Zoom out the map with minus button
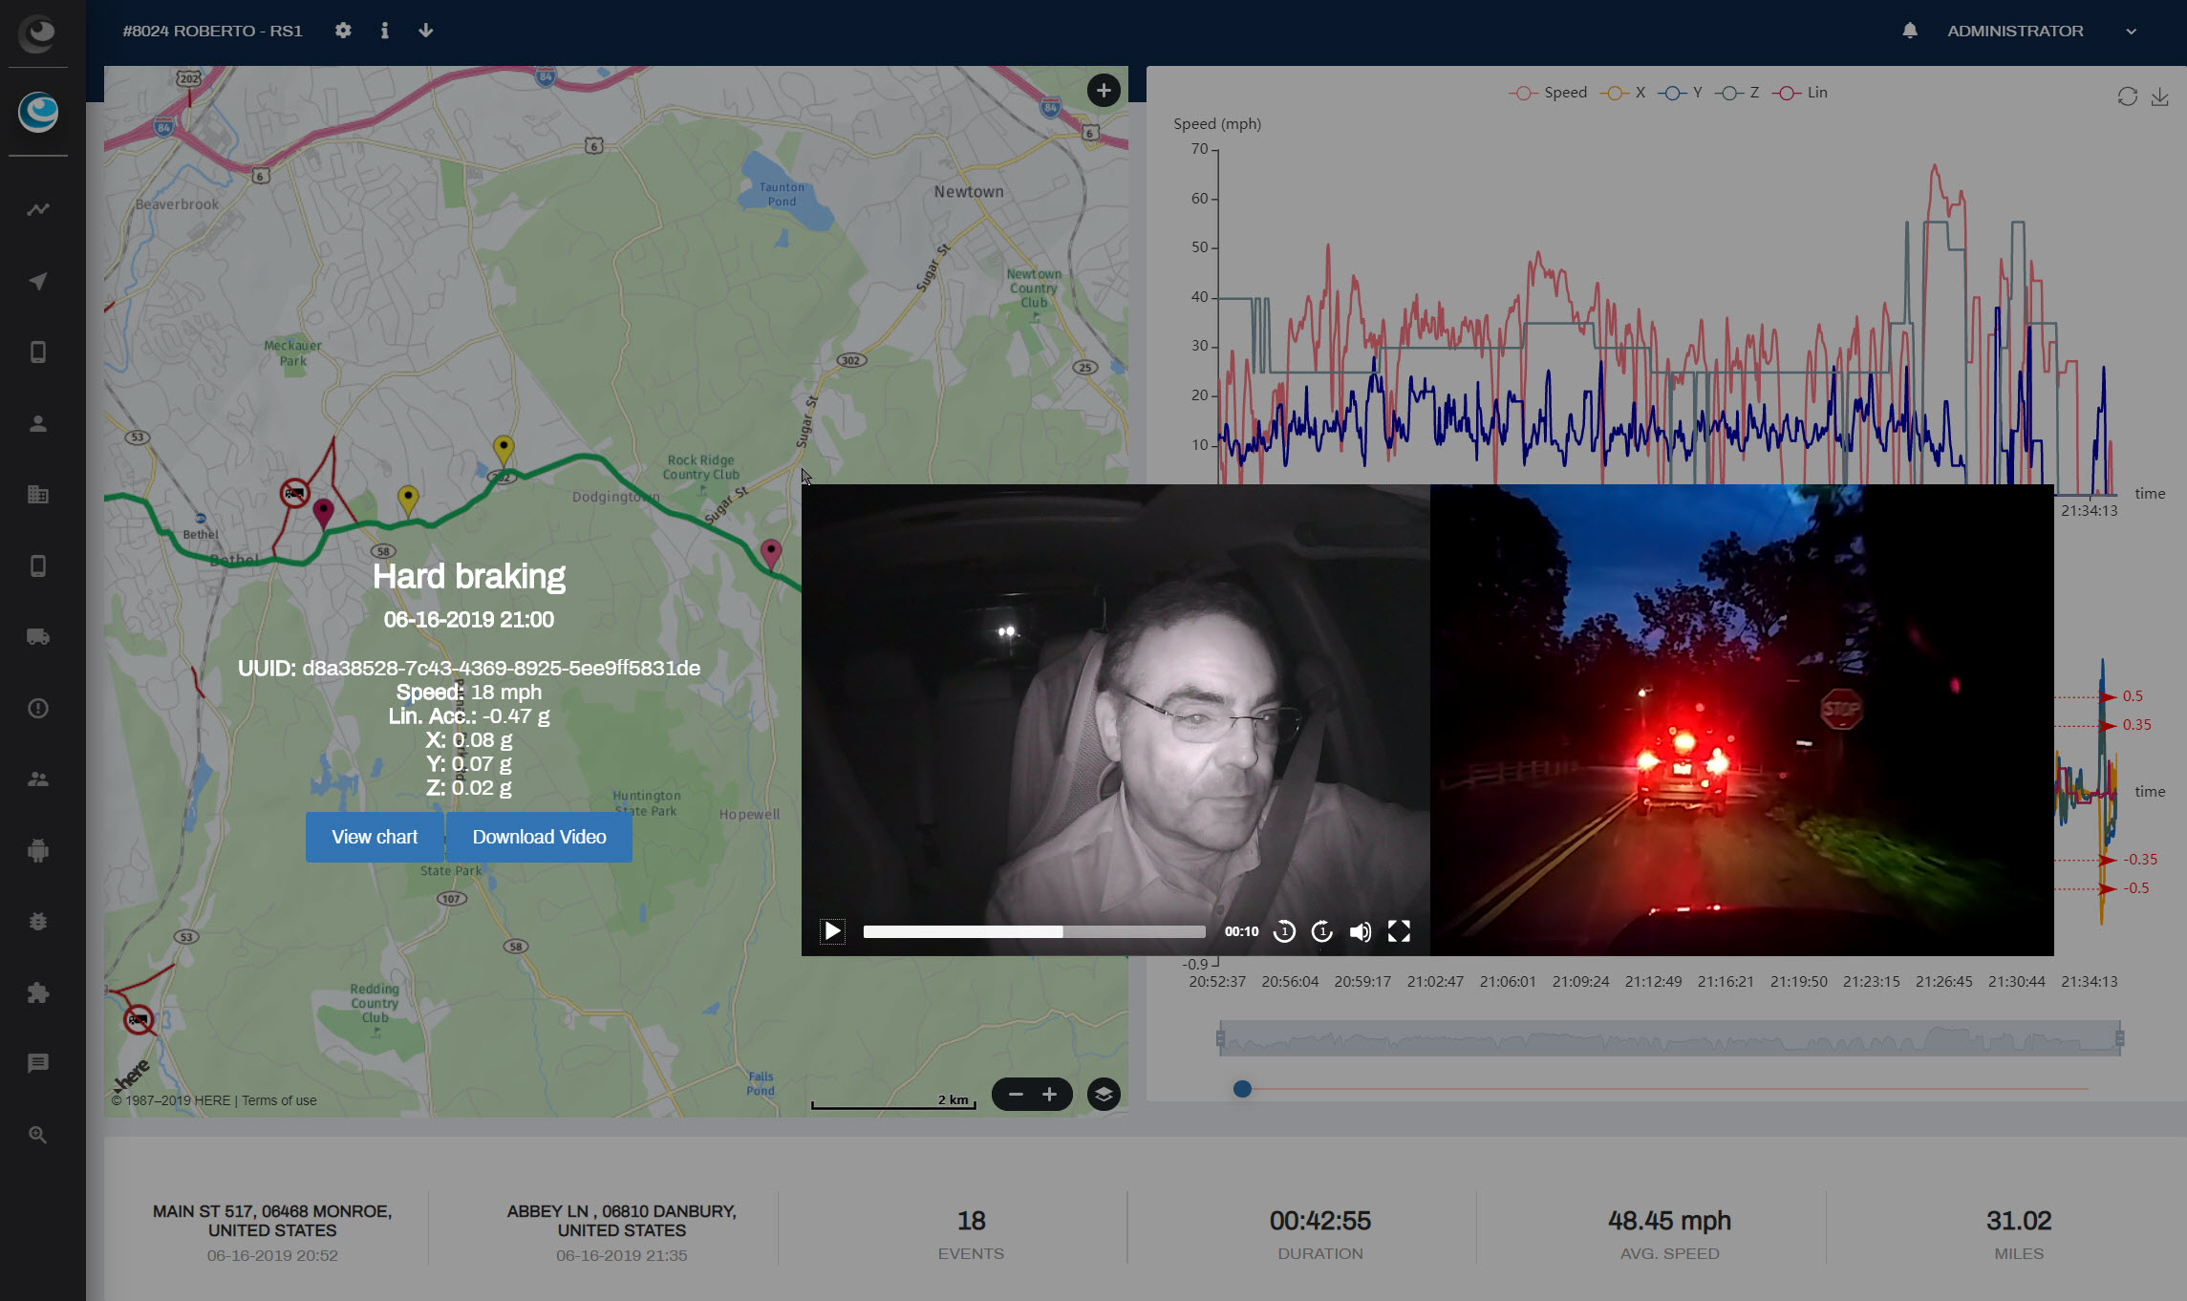Viewport: 2187px width, 1301px height. (x=1016, y=1095)
